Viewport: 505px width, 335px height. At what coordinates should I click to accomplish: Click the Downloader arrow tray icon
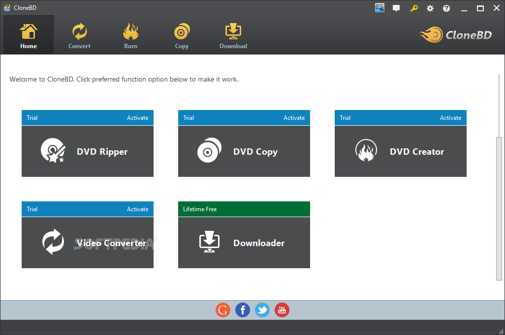pos(209,242)
